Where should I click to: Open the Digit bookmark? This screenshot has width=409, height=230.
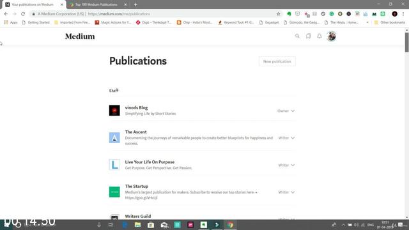(153, 22)
